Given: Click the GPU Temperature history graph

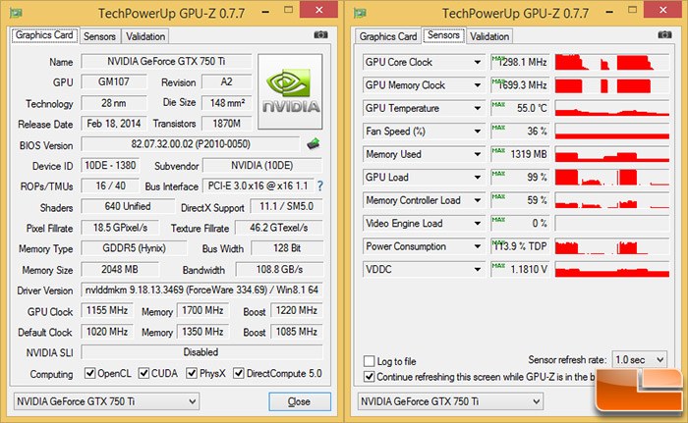Looking at the screenshot, I should tap(612, 108).
